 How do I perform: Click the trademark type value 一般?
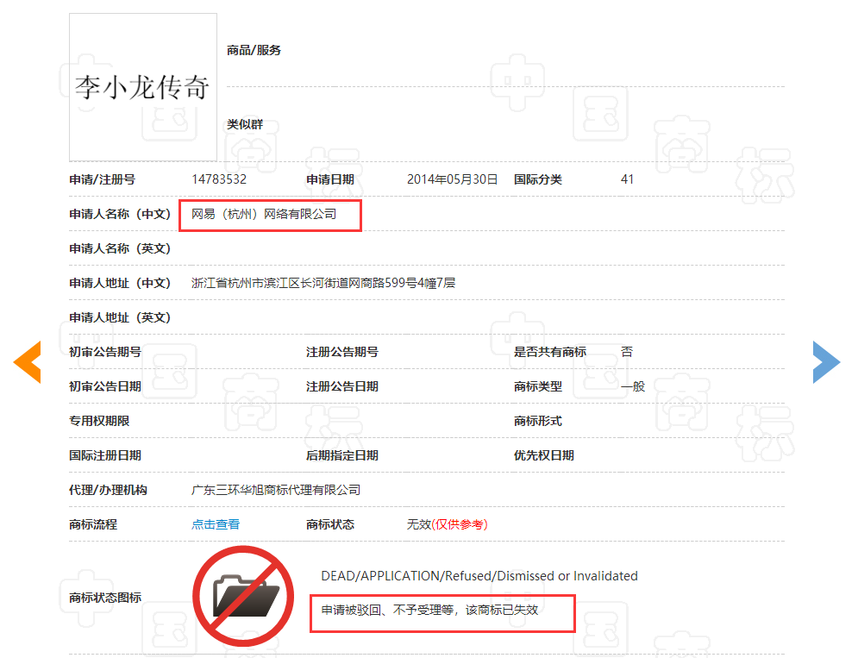pos(633,386)
